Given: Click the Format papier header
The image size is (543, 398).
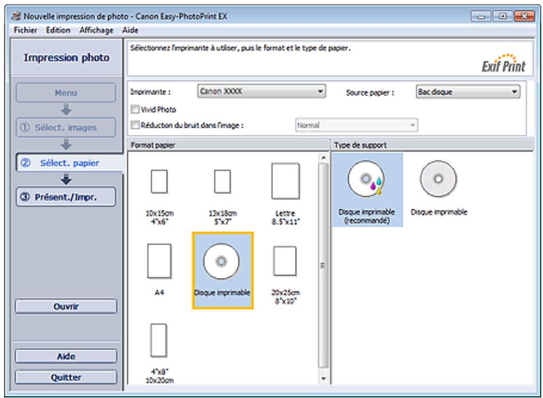Looking at the screenshot, I should click(x=229, y=145).
